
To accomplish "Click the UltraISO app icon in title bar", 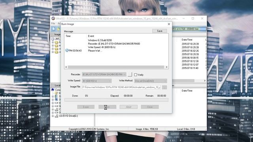I will (53, 19).
